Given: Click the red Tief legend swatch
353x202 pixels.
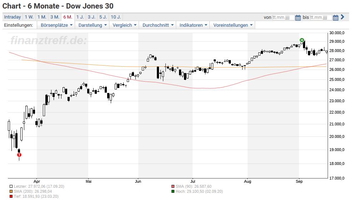Looking at the screenshot, I should (x=11, y=196).
